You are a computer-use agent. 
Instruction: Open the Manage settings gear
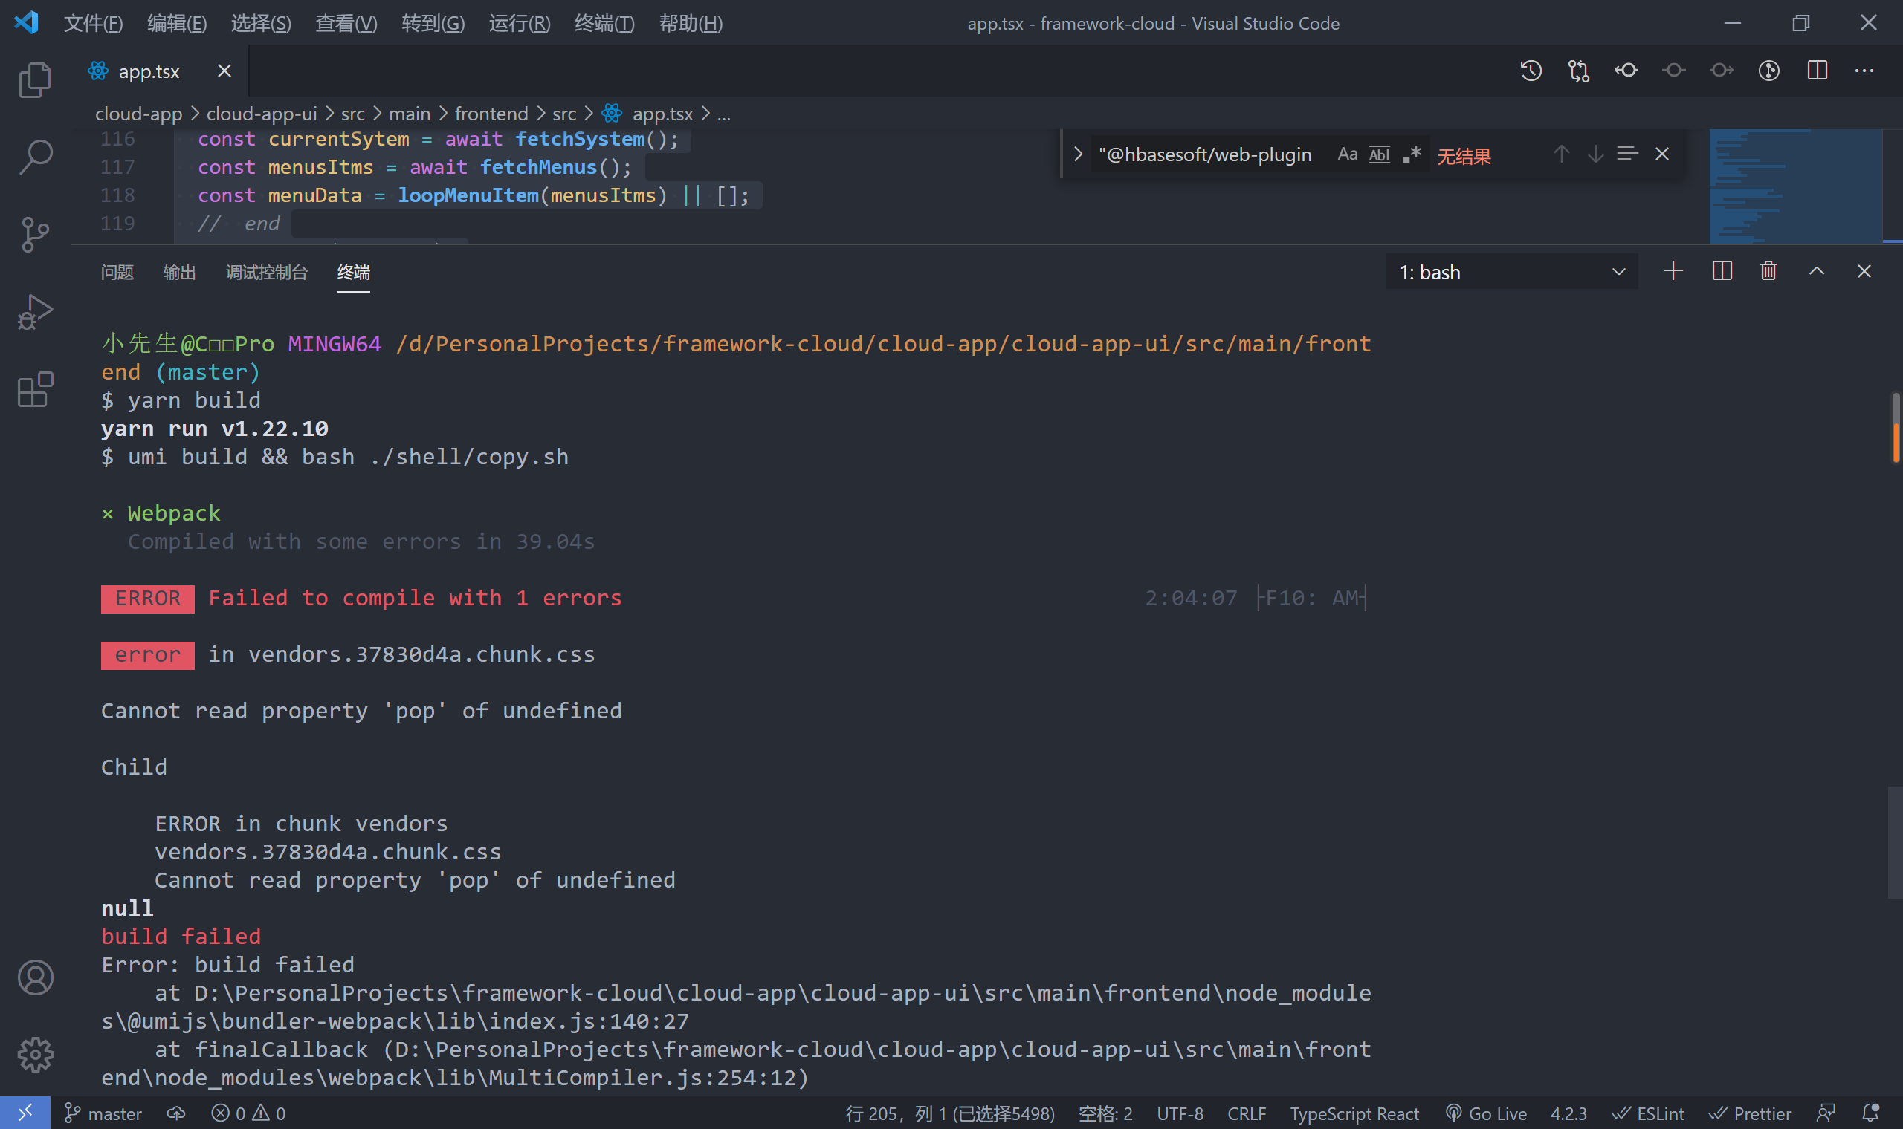[34, 1055]
